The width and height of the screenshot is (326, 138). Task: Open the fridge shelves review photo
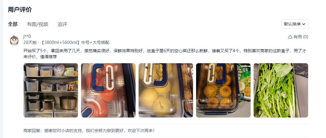(x=51, y=90)
